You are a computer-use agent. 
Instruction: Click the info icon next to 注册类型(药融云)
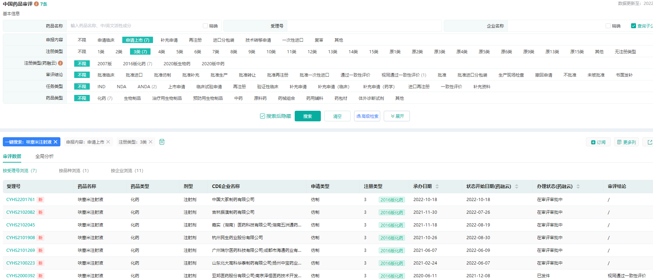[60, 63]
